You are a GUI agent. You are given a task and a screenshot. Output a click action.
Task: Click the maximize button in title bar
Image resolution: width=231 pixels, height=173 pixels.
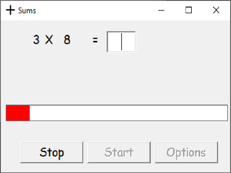[x=189, y=10]
